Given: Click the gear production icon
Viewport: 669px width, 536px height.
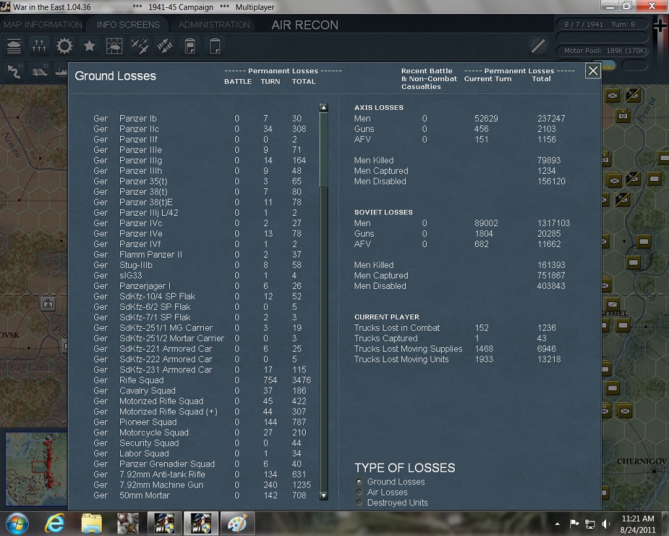Looking at the screenshot, I should 65,46.
